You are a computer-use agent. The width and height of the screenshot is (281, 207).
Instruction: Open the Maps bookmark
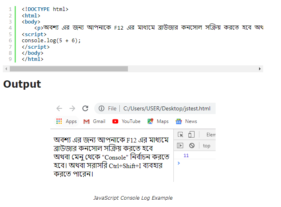point(158,121)
